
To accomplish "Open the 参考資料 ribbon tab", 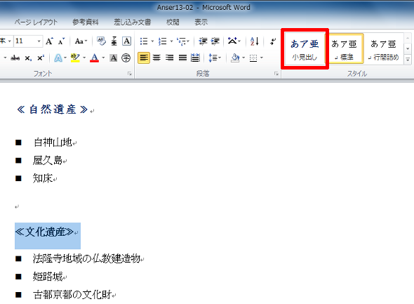I will pos(86,22).
